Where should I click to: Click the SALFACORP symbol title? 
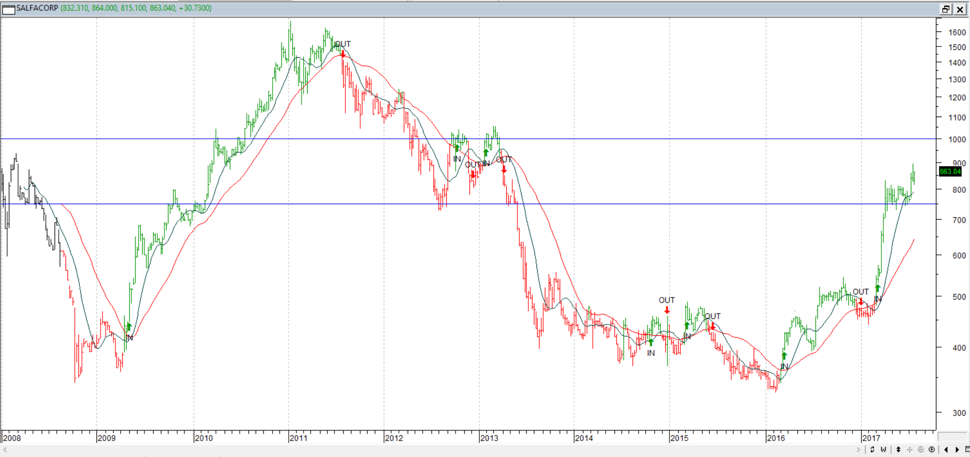pos(37,8)
